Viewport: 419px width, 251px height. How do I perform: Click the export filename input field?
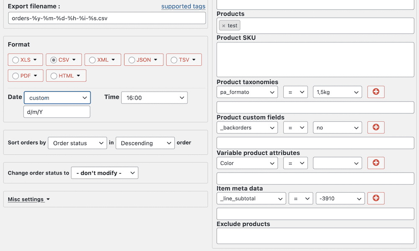click(107, 18)
